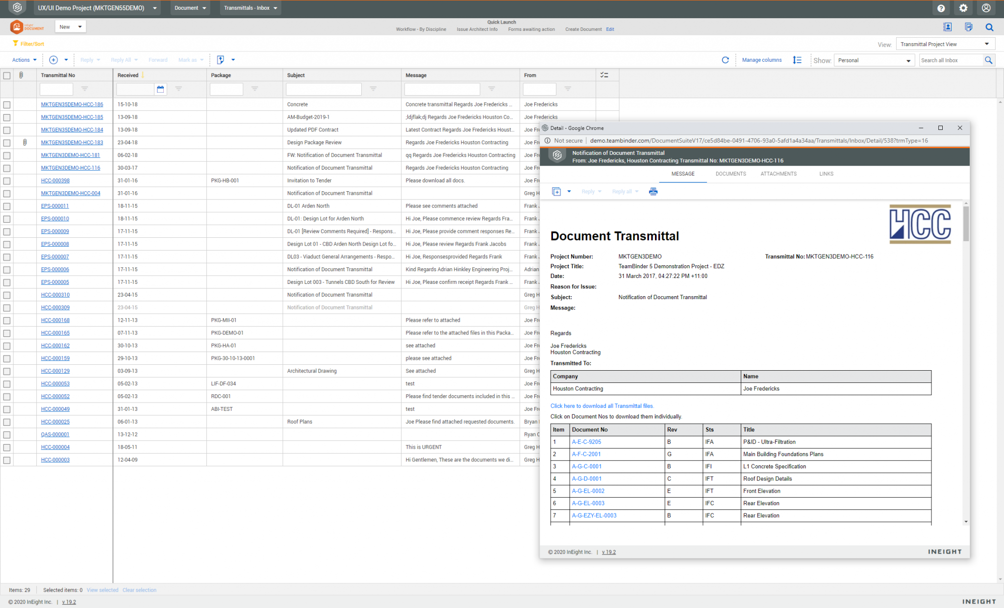The width and height of the screenshot is (1004, 608).
Task: Create a new transmittal with the plus icon
Action: [x=53, y=59]
